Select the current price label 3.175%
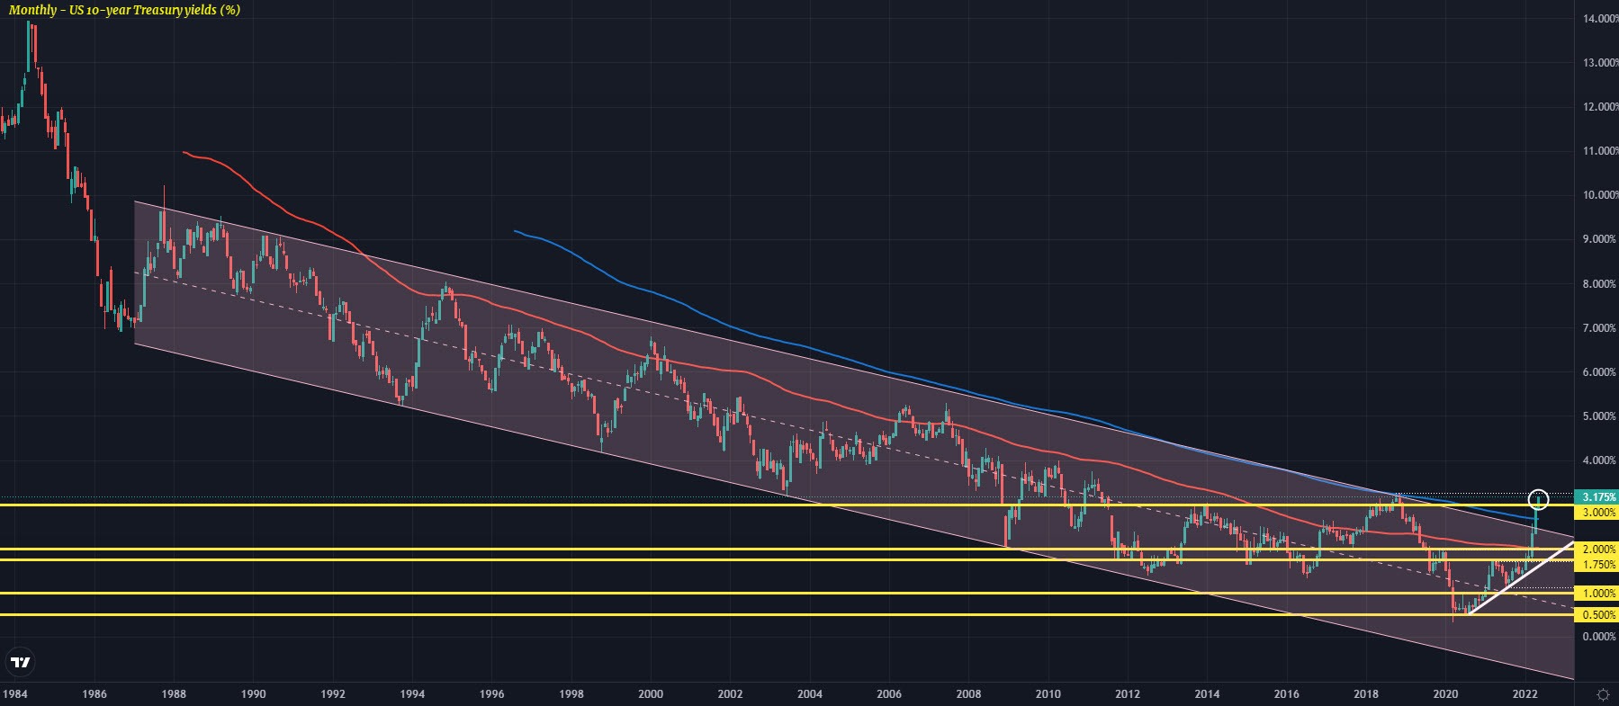This screenshot has height=706, width=1619. [1598, 496]
